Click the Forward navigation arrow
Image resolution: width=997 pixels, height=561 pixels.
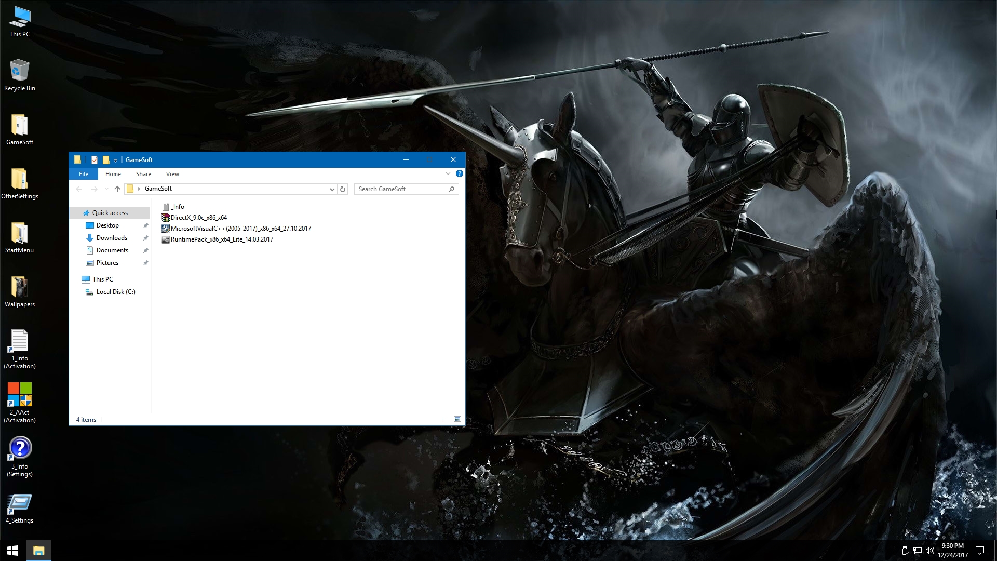pos(94,189)
